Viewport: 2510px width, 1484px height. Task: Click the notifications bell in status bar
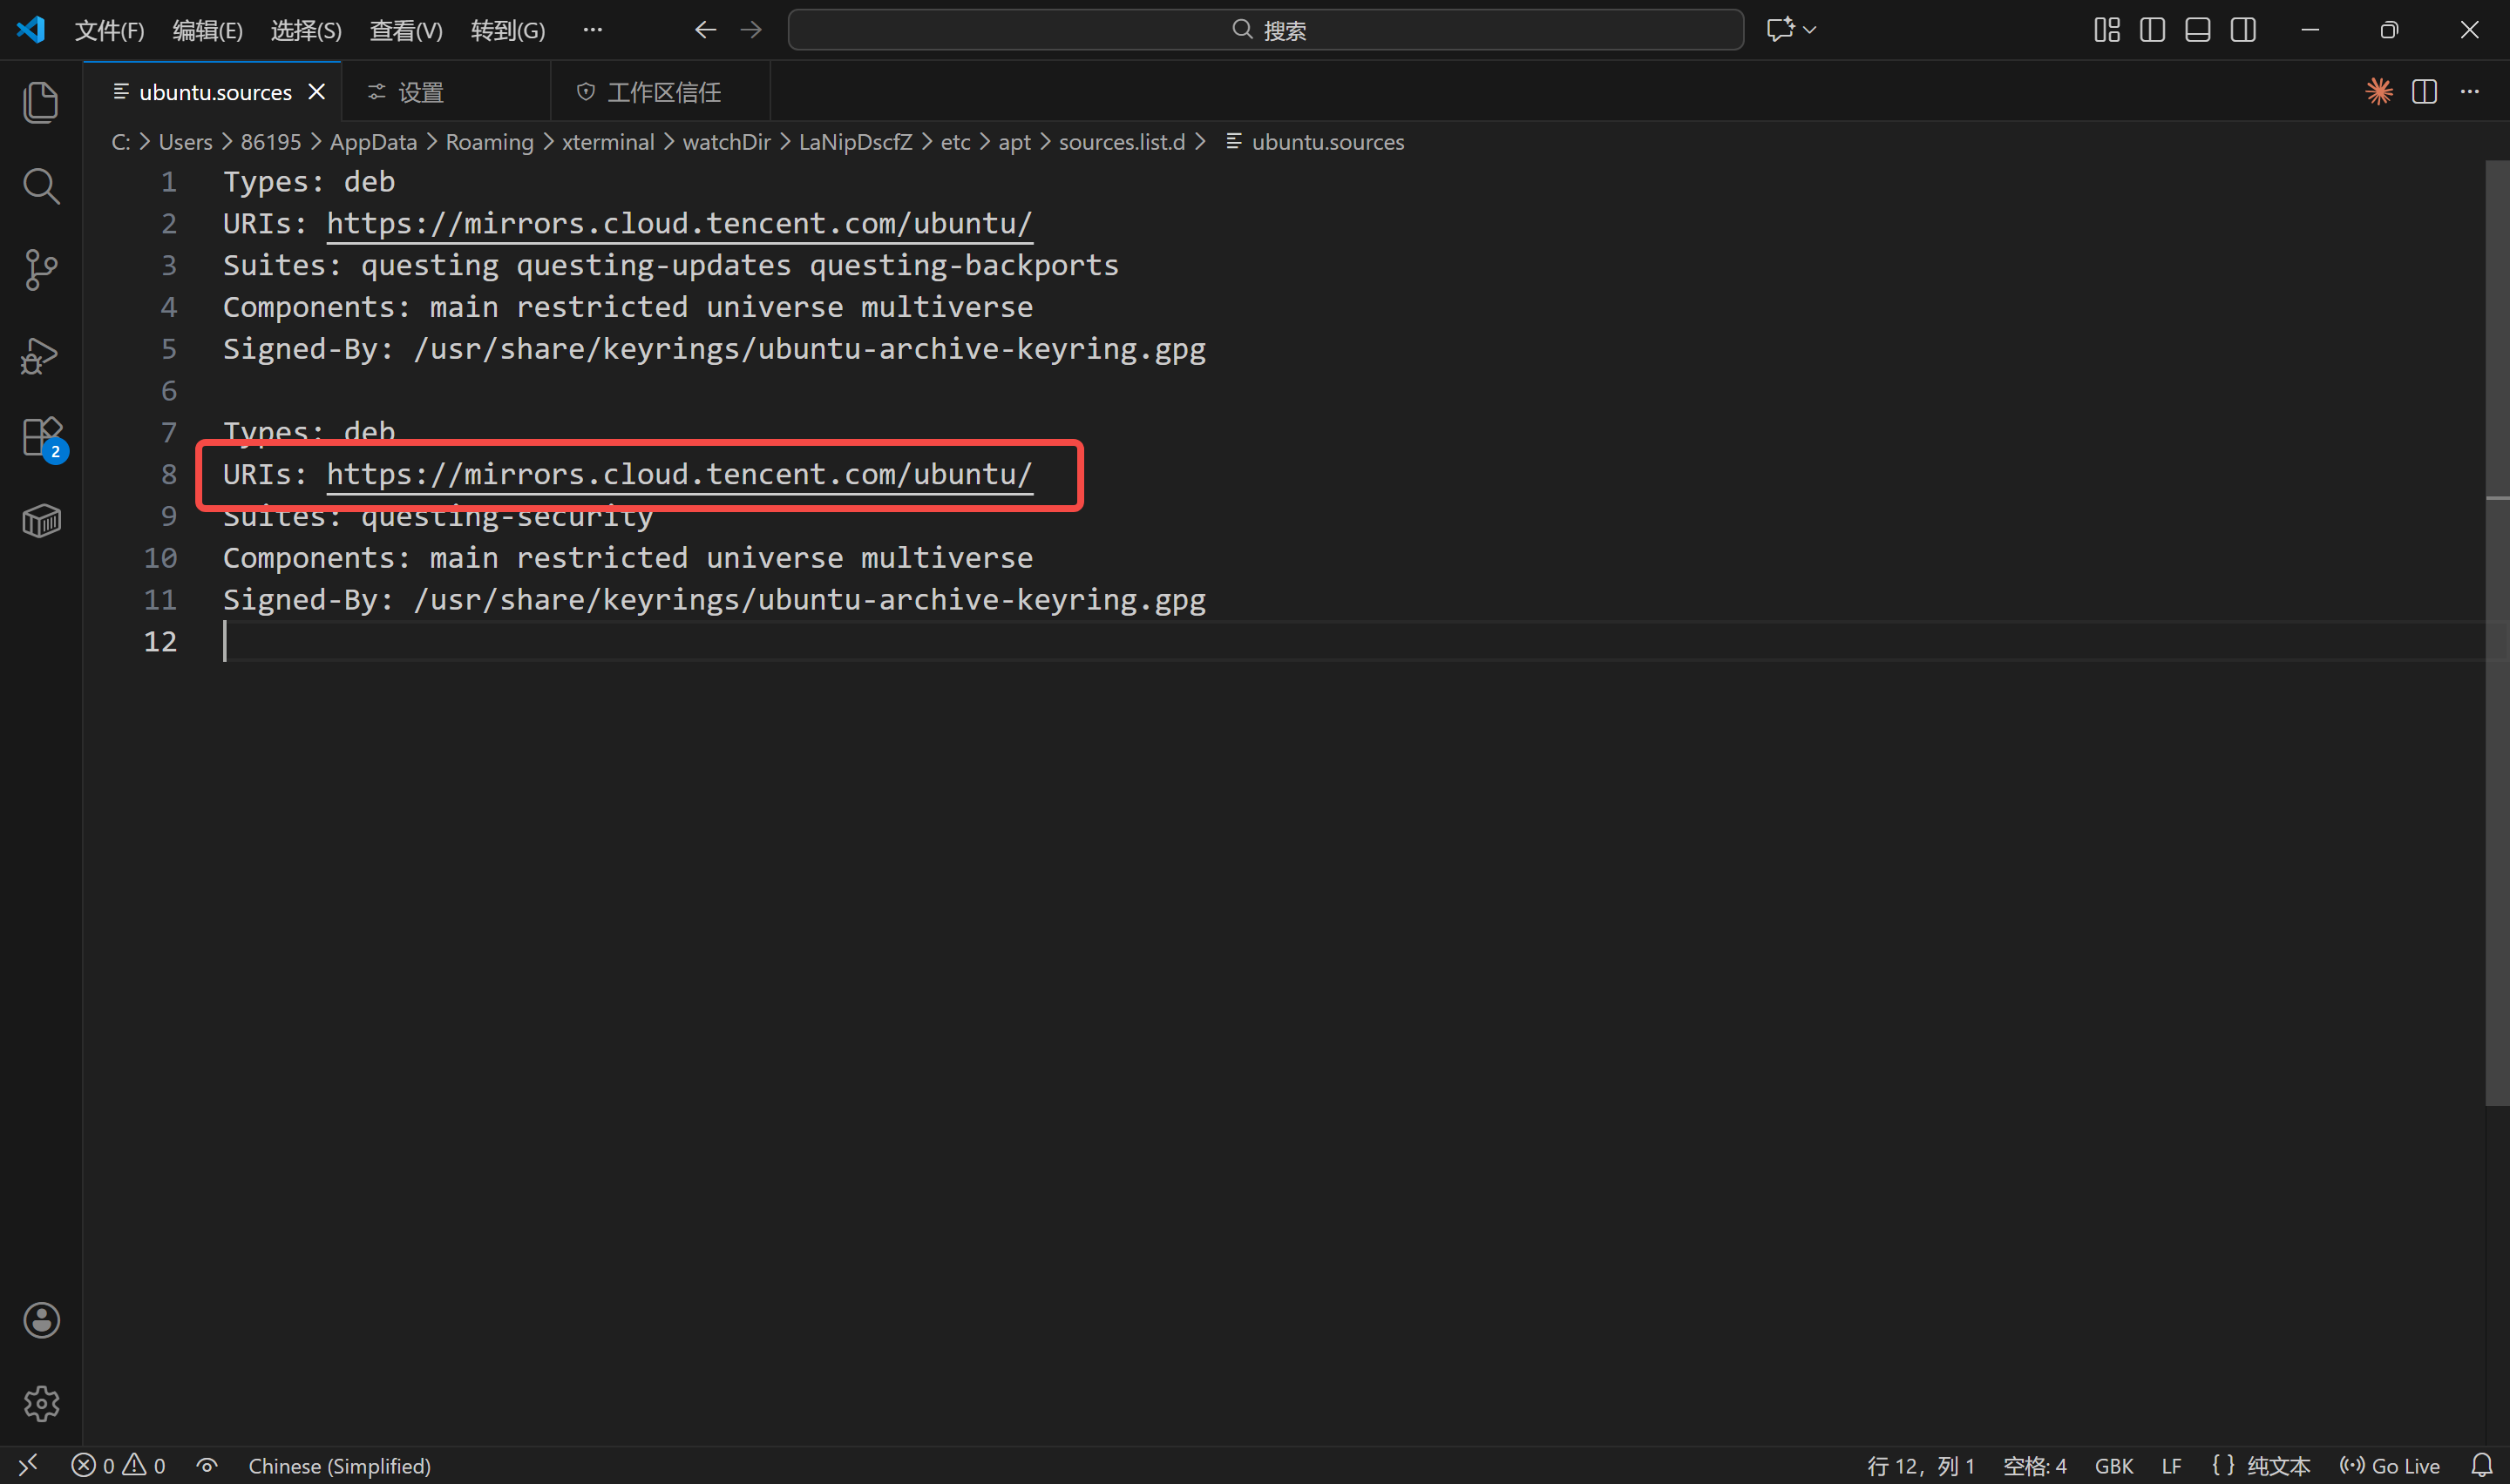pos(2481,1465)
